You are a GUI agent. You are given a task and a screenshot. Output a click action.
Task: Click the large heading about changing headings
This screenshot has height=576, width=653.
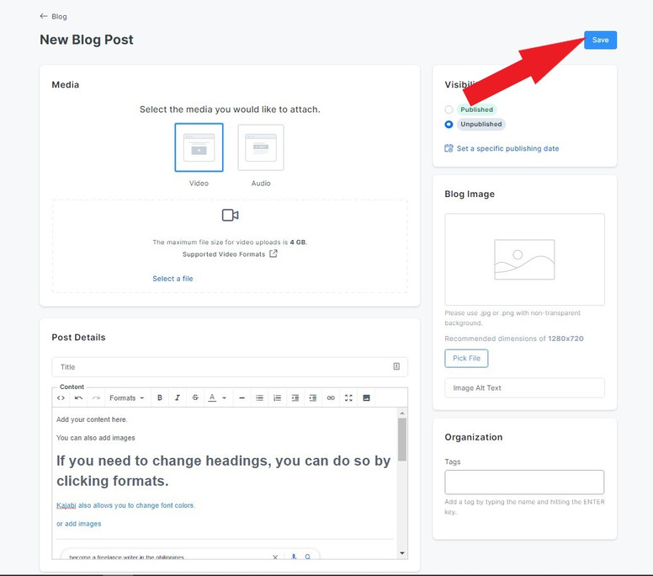click(x=224, y=471)
